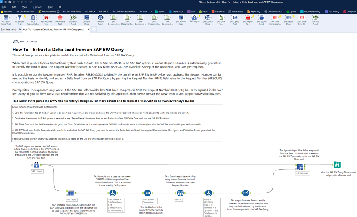The height and width of the screenshot is (217, 357).
Task: Select the SAP Query Tool icon
Action: (x=234, y=18)
